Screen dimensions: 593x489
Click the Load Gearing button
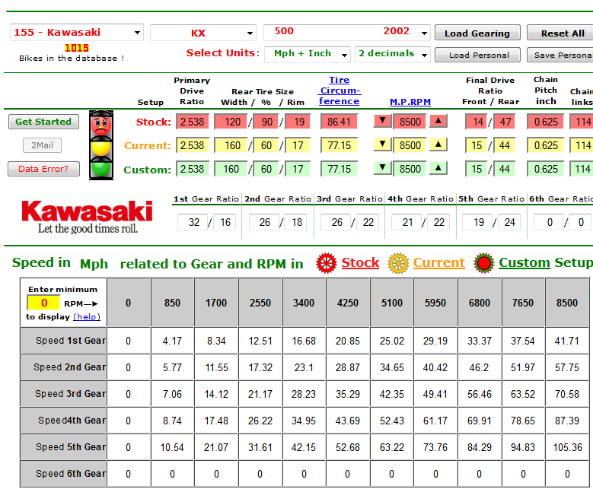(477, 33)
